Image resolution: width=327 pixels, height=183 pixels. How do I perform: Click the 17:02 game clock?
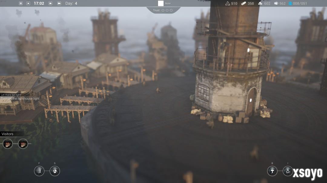coord(39,3)
